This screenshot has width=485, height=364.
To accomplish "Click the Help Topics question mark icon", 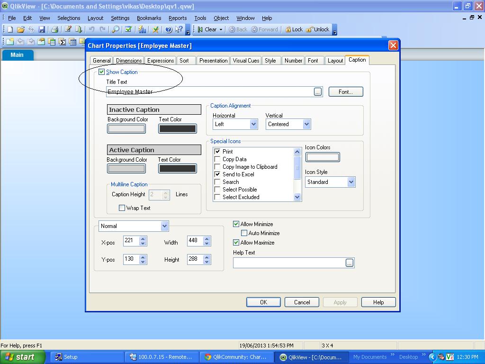I will tap(168, 29).
